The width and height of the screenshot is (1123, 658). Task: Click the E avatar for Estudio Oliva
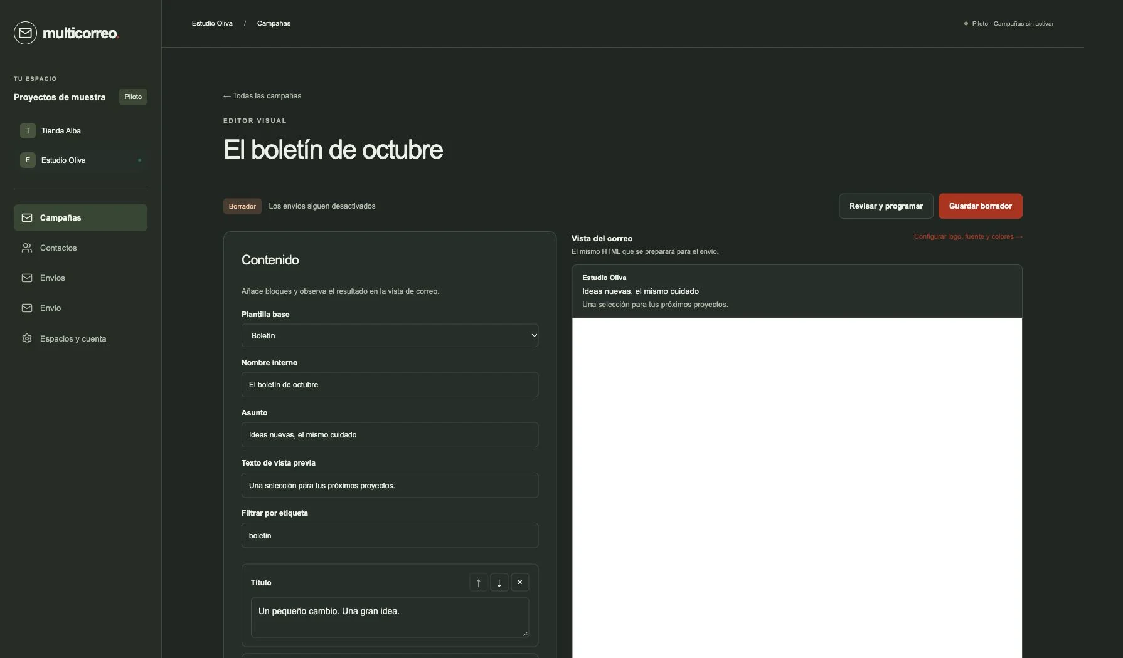(x=28, y=160)
